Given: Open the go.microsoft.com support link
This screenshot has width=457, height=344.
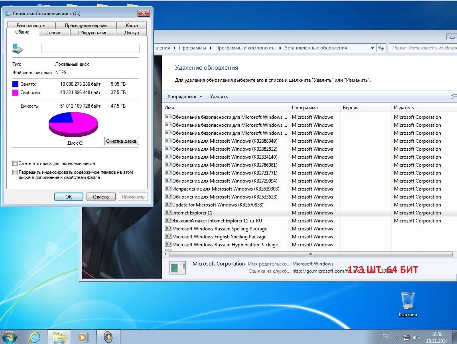Looking at the screenshot, I should 343,271.
